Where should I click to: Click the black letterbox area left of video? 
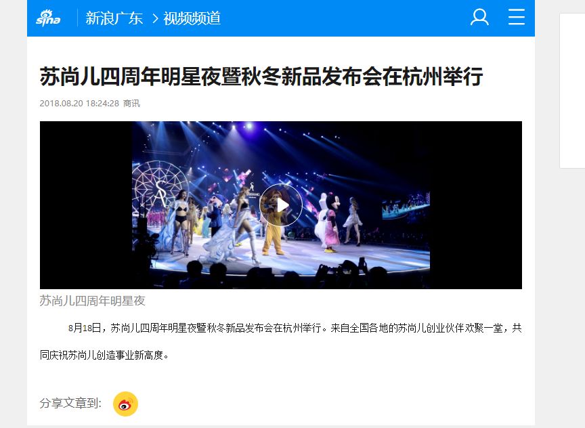click(86, 205)
